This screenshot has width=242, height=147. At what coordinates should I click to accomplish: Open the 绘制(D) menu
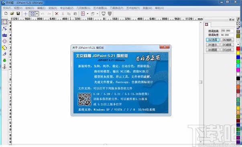point(30,8)
